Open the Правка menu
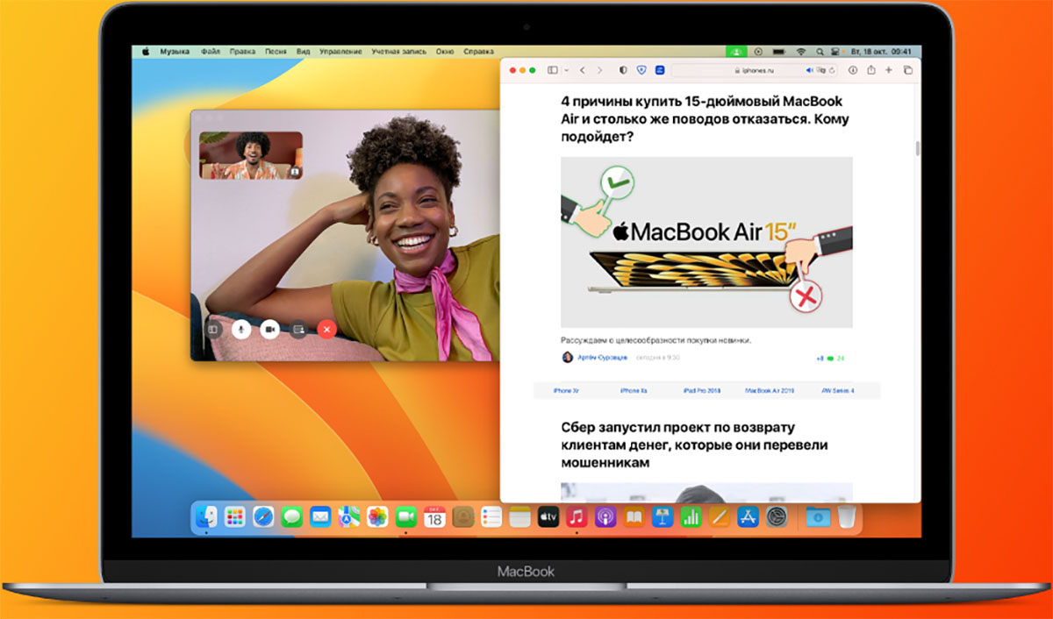 242,52
